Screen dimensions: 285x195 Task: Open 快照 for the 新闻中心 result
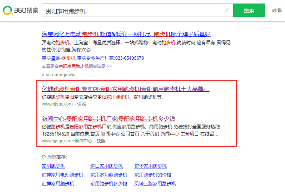(x=101, y=141)
